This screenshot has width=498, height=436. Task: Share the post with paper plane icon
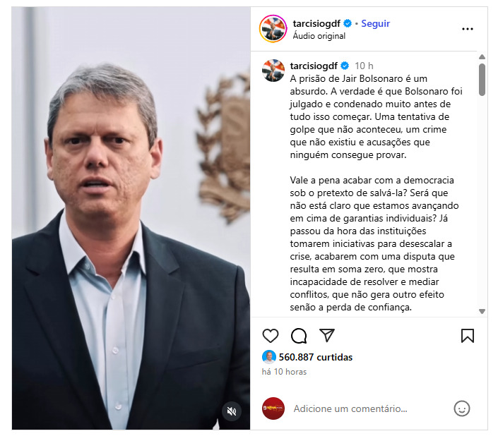click(327, 335)
